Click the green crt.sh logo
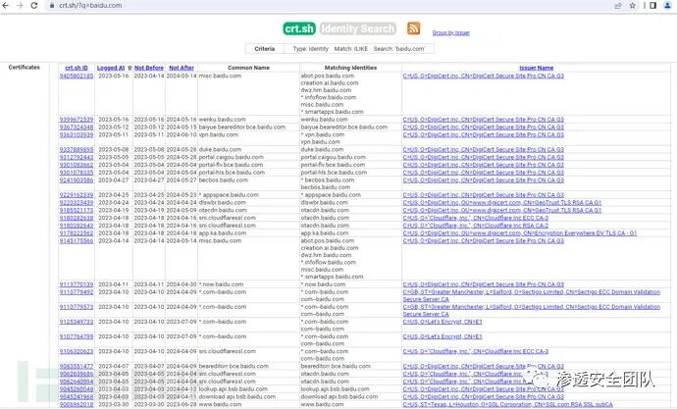677x409 pixels. click(x=299, y=28)
